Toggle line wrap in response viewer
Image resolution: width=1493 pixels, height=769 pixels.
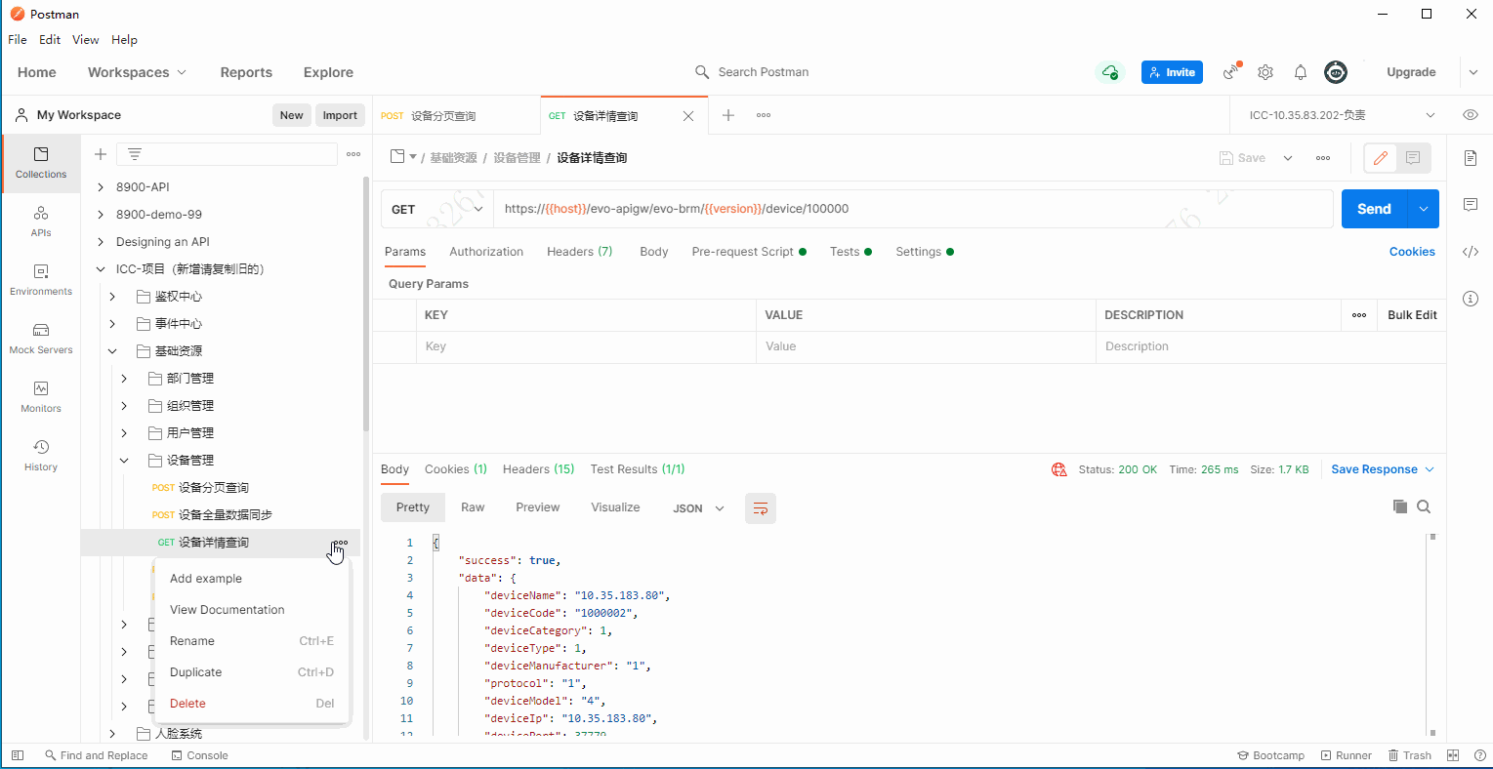[x=761, y=508]
